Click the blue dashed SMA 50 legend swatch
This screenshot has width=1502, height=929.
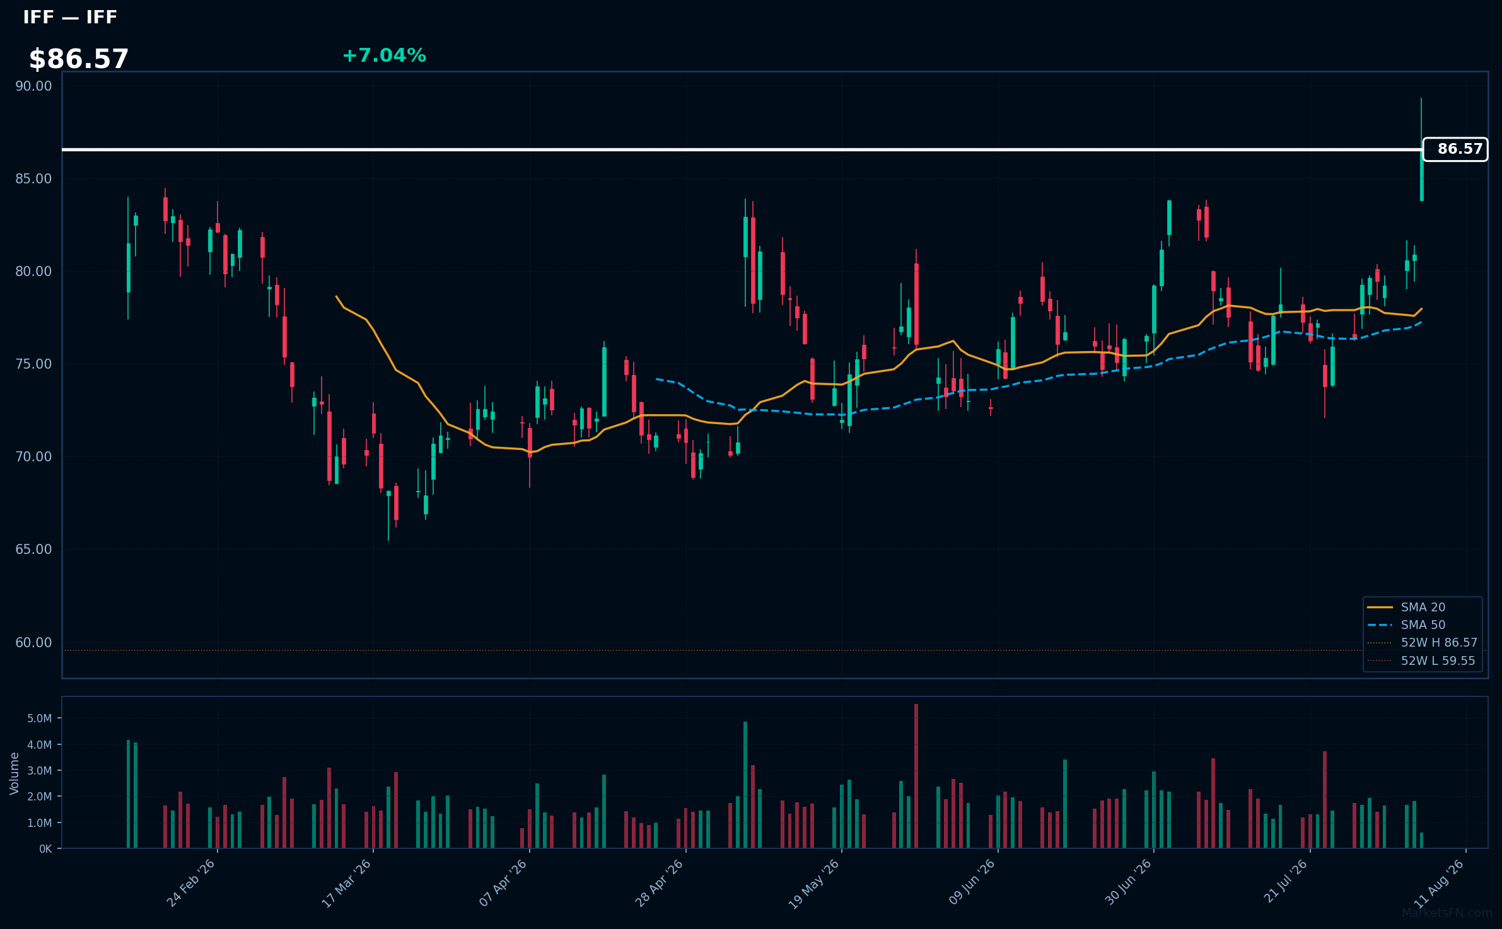(x=1380, y=625)
